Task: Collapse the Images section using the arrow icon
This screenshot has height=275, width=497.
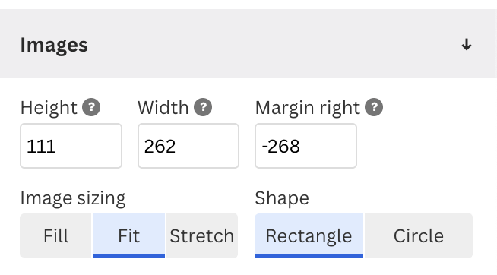Action: coord(467,44)
